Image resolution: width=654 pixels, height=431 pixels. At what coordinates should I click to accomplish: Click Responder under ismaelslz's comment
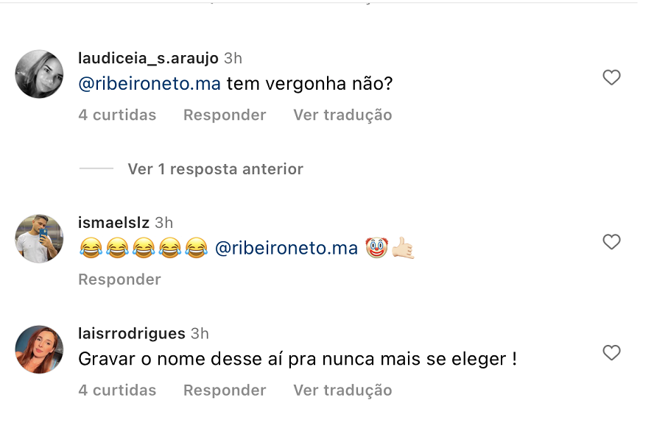(119, 279)
